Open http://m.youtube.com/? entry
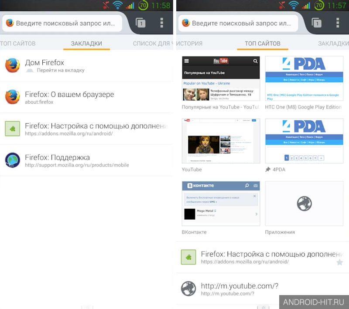 (263, 289)
